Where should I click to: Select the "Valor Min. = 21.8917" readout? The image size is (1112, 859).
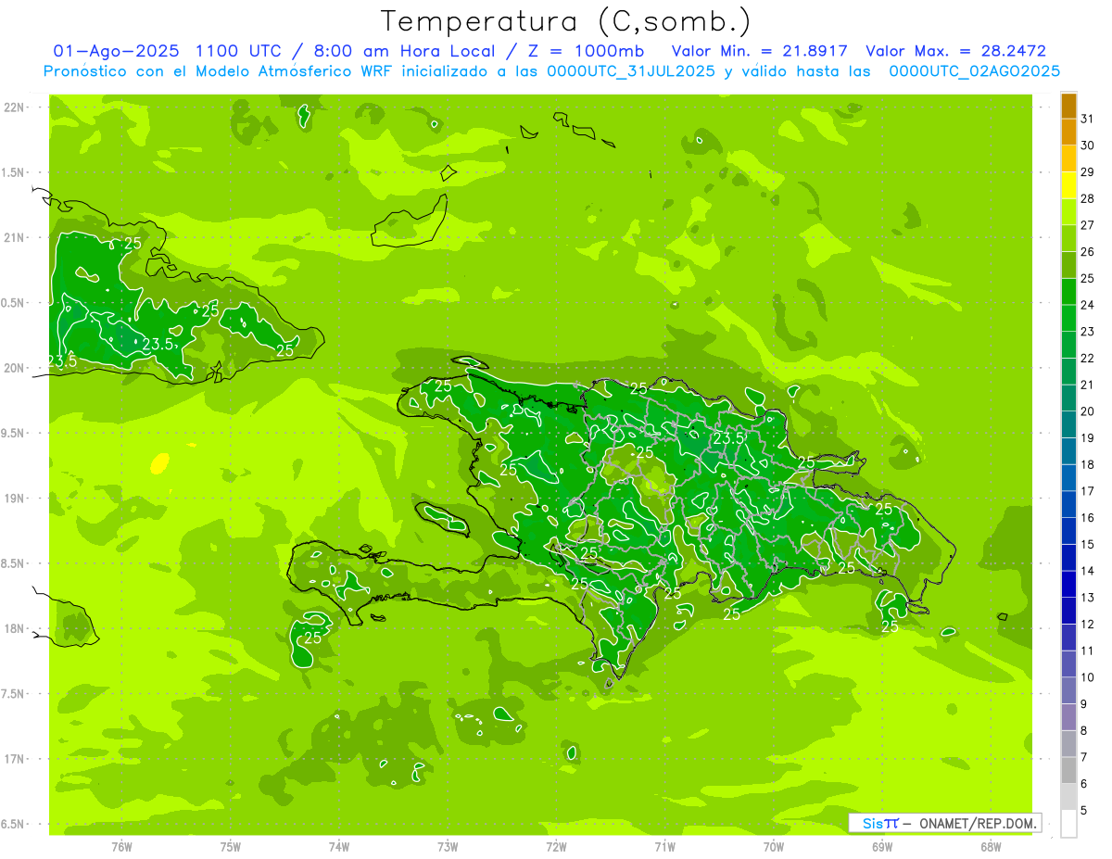pos(759,52)
